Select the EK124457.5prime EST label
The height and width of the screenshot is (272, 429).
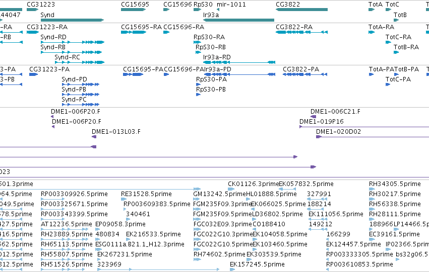(x=353, y=244)
